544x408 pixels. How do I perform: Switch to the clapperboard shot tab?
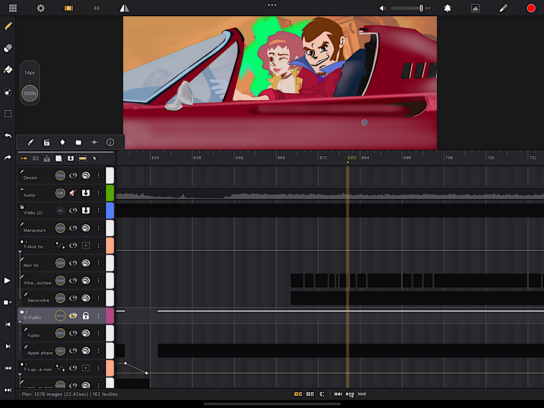coord(47,142)
